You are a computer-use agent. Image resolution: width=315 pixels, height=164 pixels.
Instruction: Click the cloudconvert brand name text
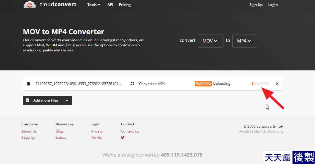(58, 4)
